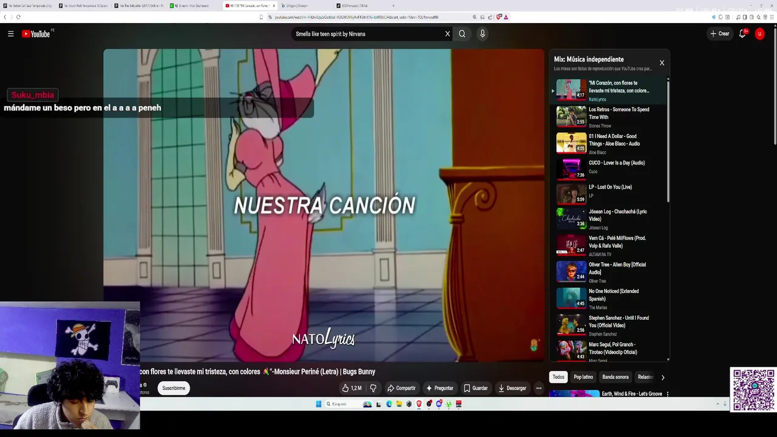Screen dimensions: 777x437
Task: Close the active YouTube browser tab
Action: (274, 5)
